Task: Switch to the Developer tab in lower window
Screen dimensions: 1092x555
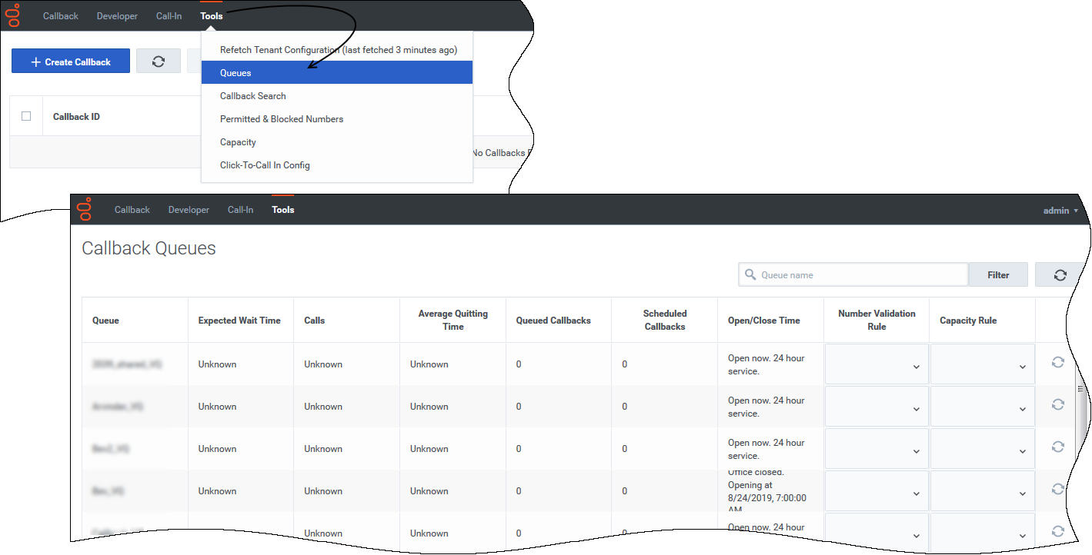Action: (x=189, y=210)
